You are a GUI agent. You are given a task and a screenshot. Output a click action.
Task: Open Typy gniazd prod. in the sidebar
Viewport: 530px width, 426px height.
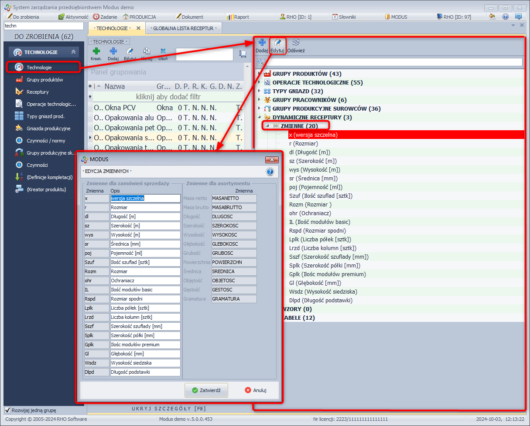coord(45,116)
